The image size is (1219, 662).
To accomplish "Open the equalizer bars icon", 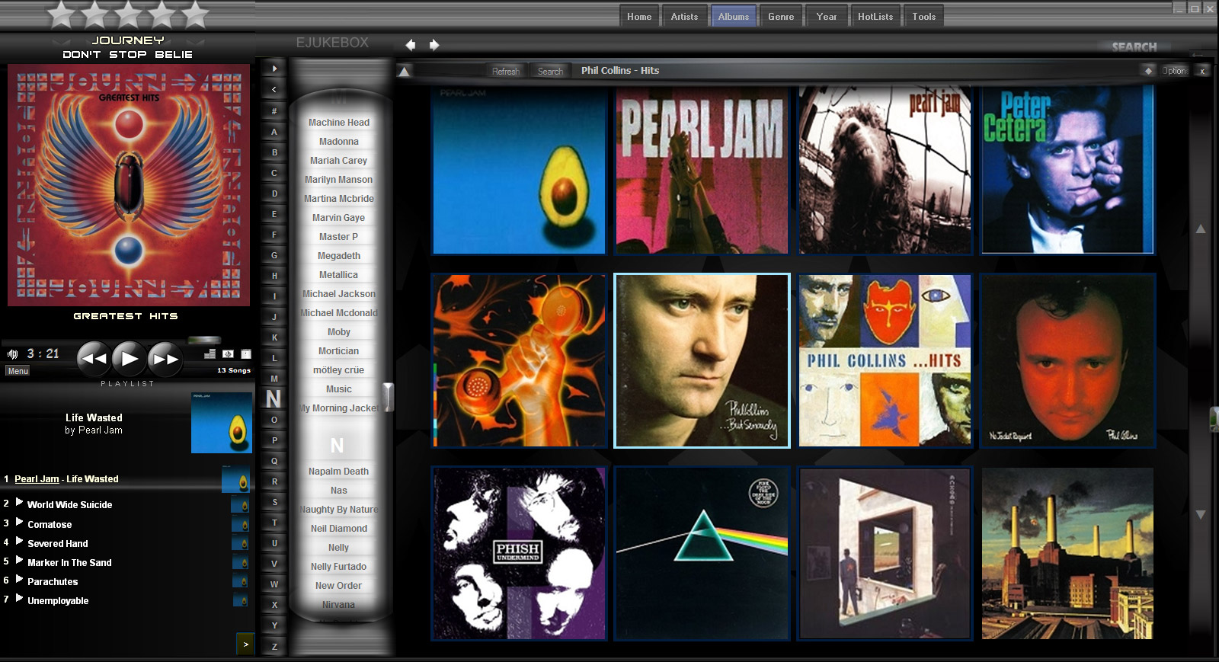I will coord(210,353).
